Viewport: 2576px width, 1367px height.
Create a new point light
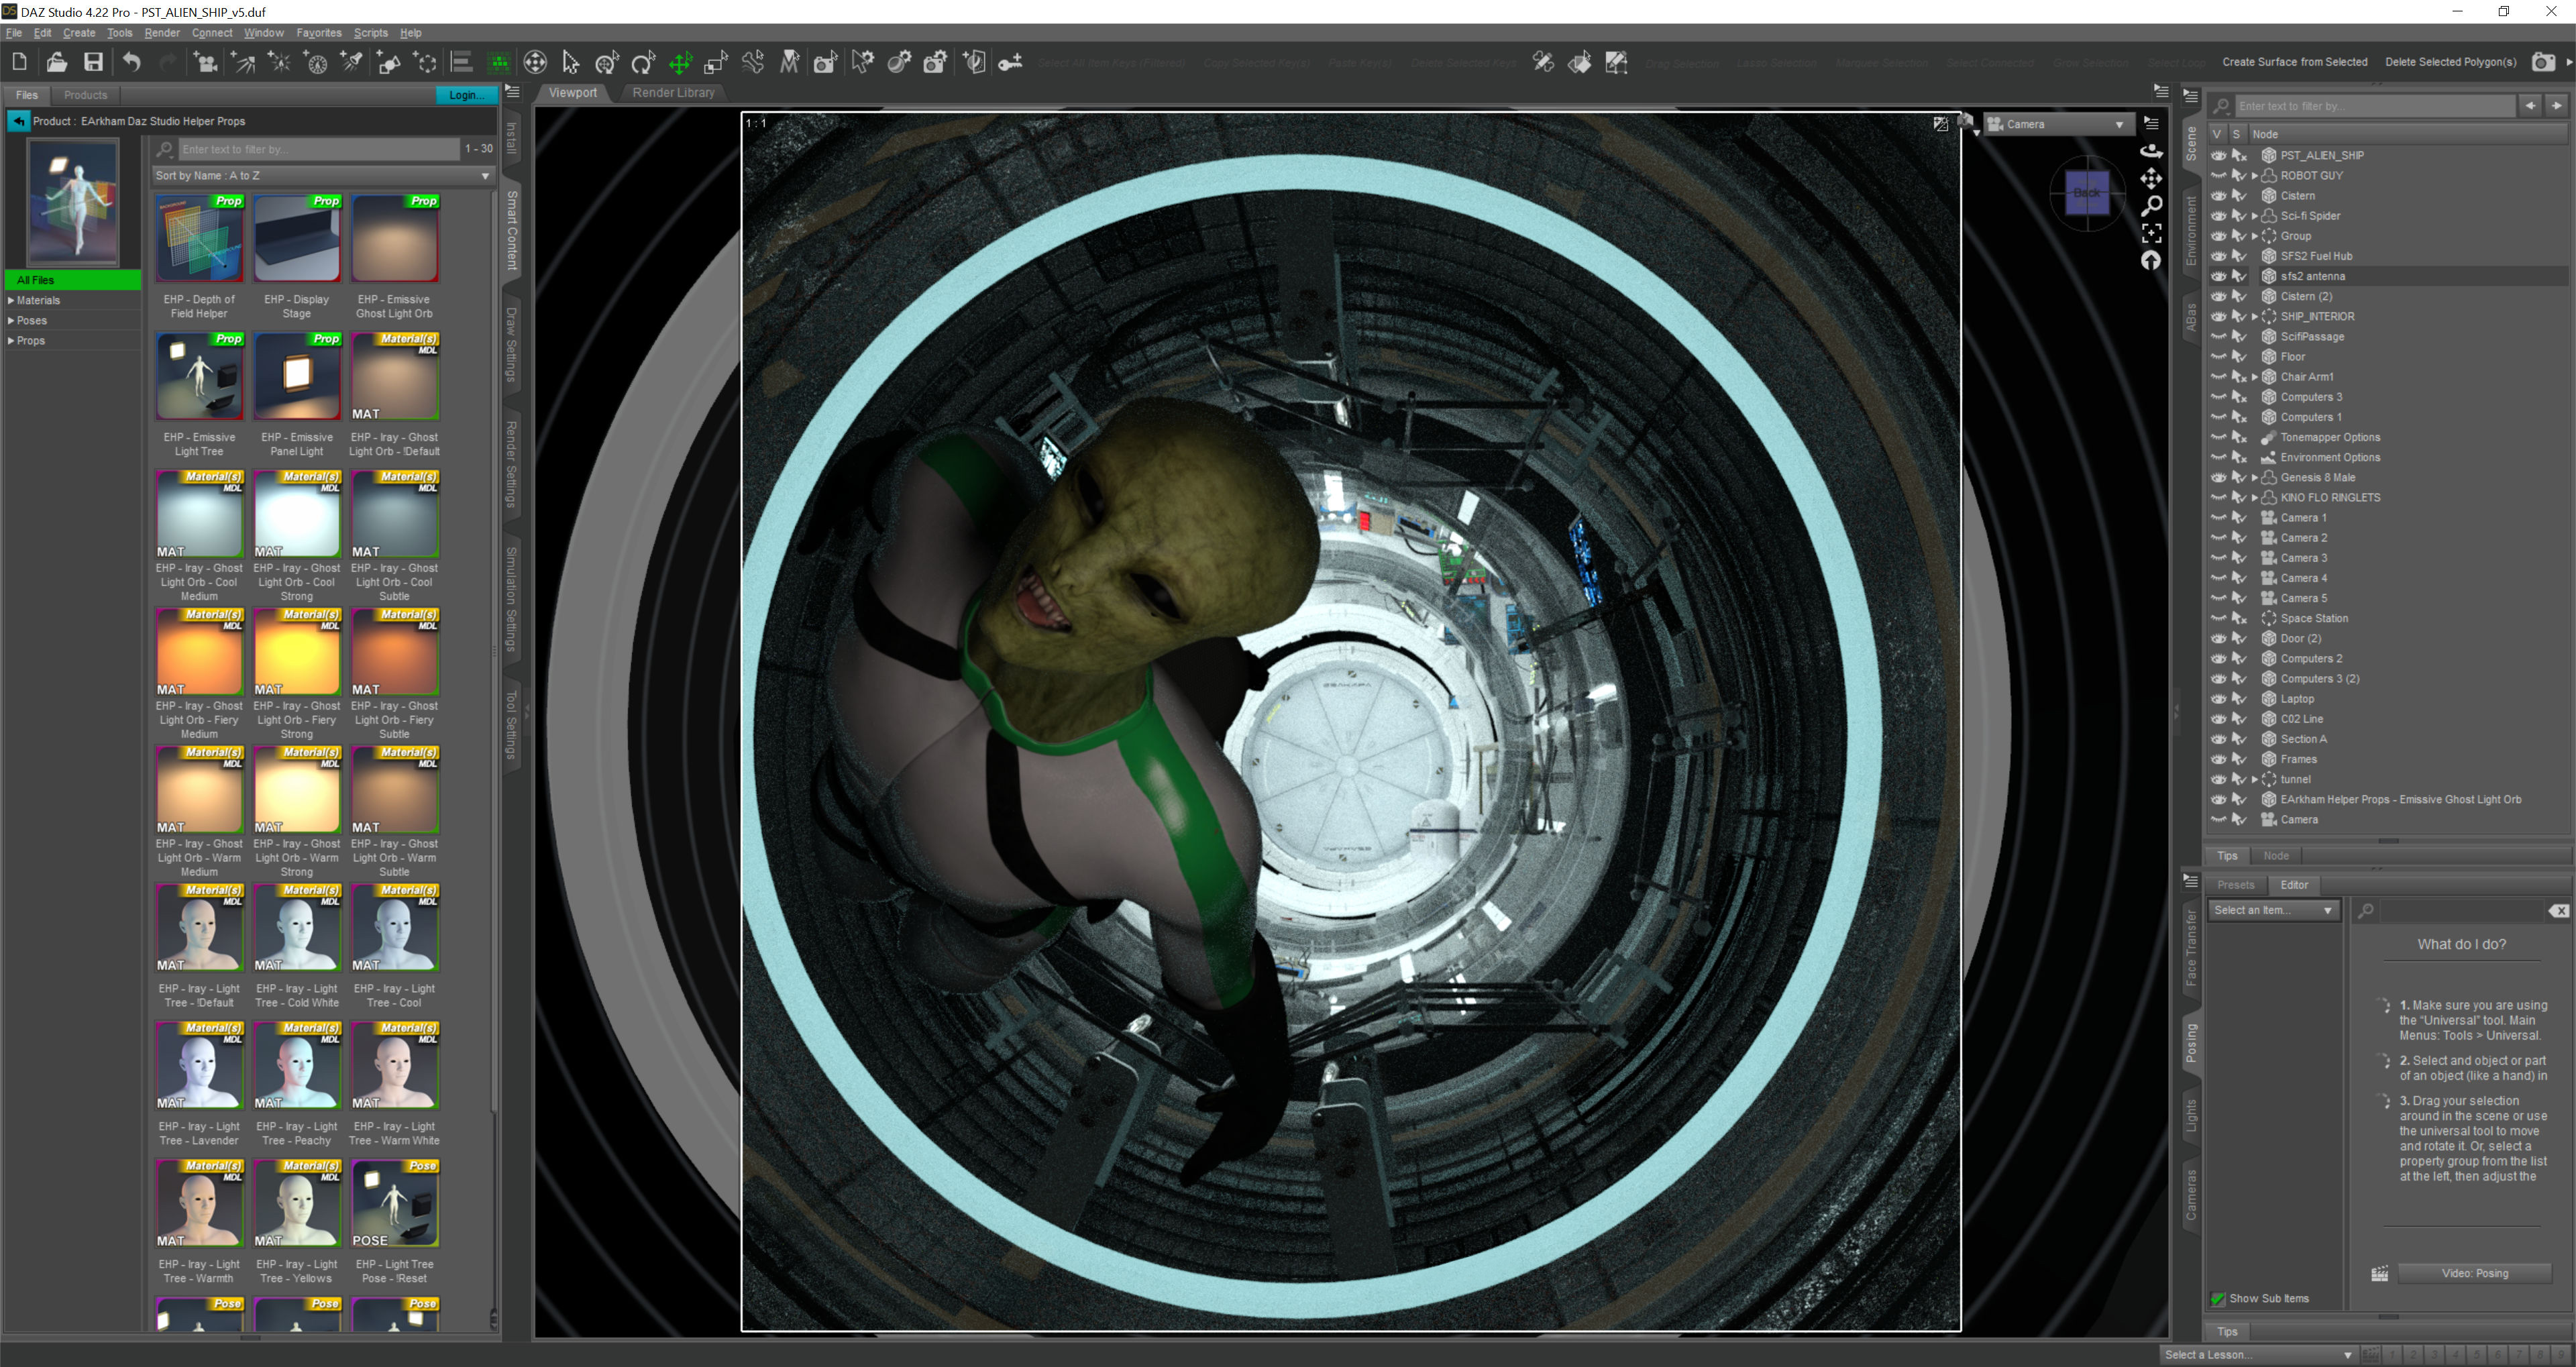point(280,62)
